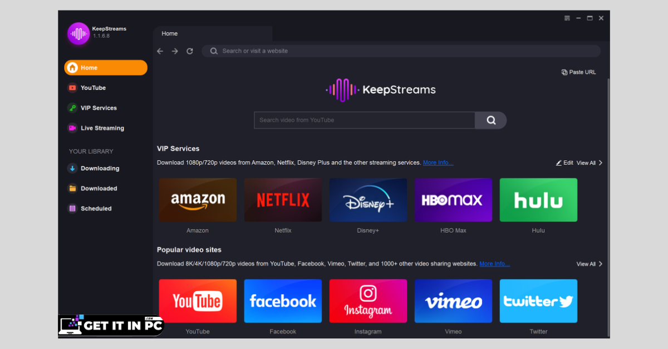Click View All for Popular video sites
668x349 pixels.
pyautogui.click(x=586, y=264)
